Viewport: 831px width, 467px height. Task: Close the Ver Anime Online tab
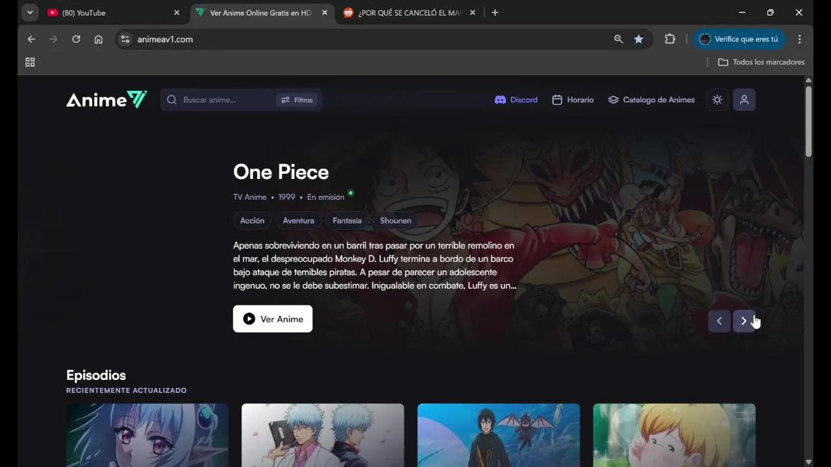tap(325, 13)
